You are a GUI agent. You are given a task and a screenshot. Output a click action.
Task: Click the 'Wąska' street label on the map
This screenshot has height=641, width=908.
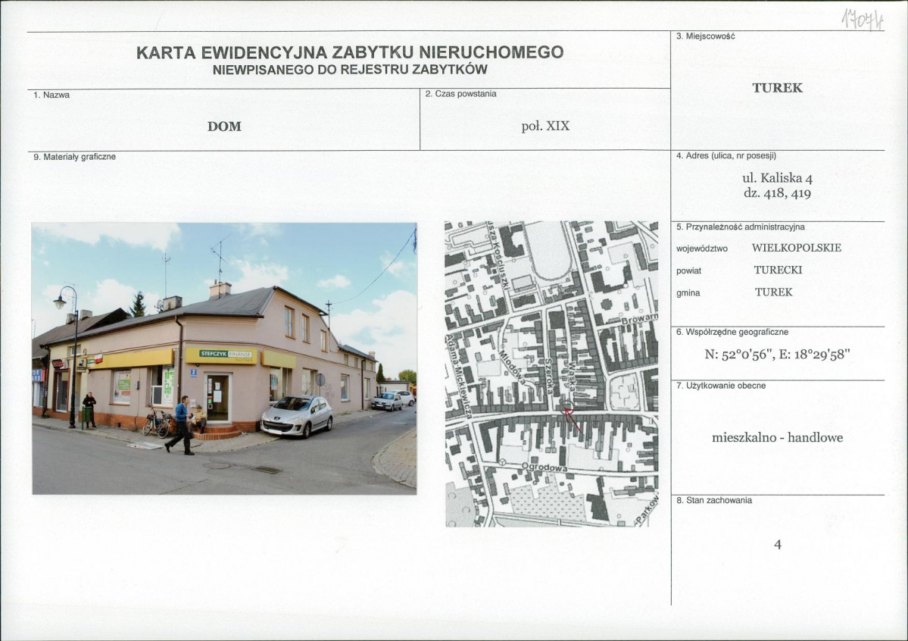(572, 377)
